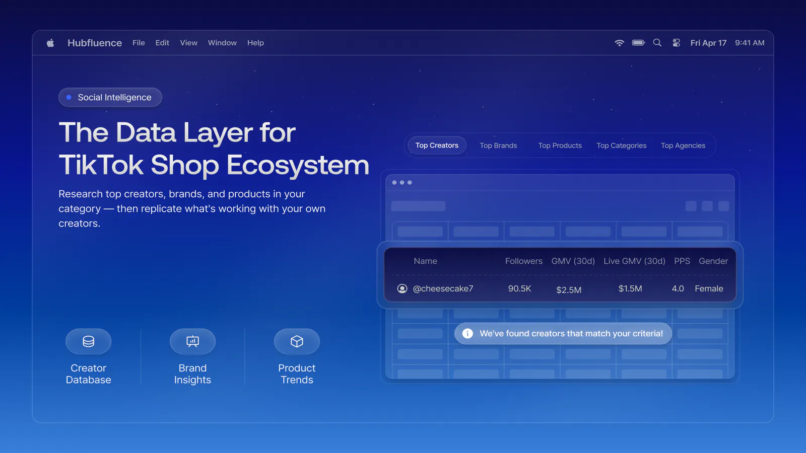Click the $2.5M GMV value
The width and height of the screenshot is (806, 453).
569,289
